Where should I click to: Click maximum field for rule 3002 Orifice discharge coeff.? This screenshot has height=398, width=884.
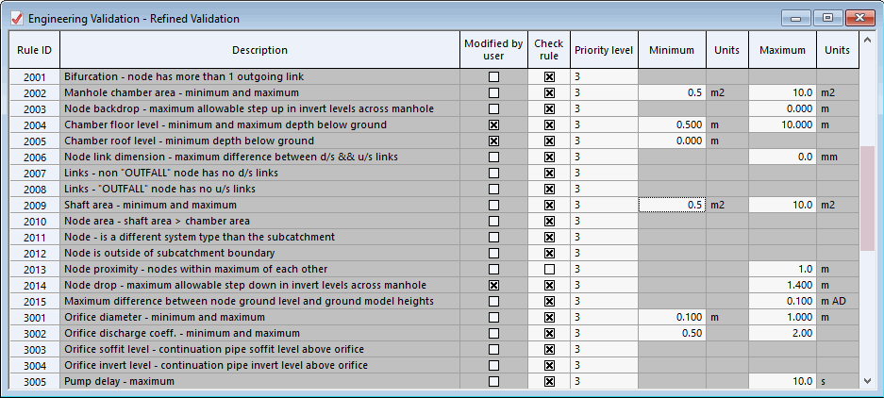[782, 333]
